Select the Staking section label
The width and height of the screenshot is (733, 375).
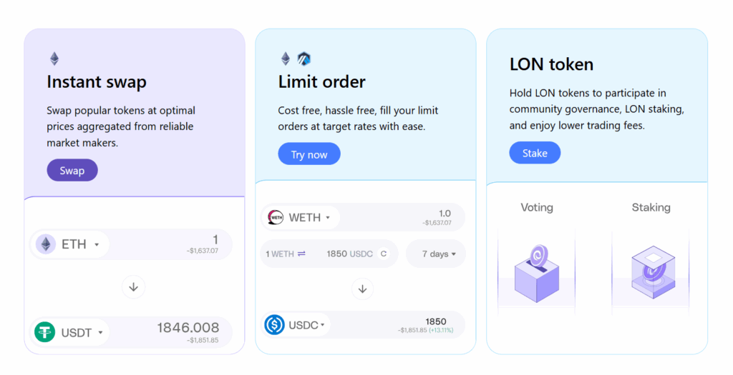651,207
